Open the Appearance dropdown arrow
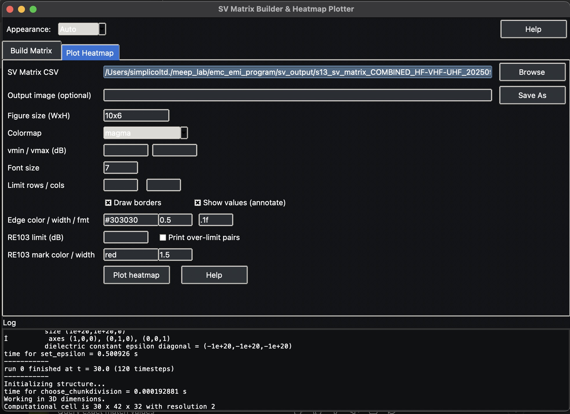570x414 pixels. tap(102, 29)
